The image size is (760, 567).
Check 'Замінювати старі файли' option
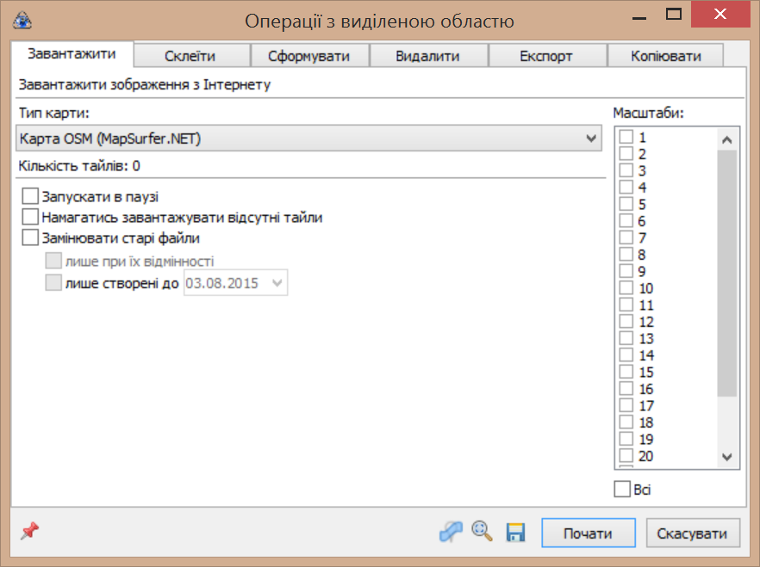tap(31, 238)
